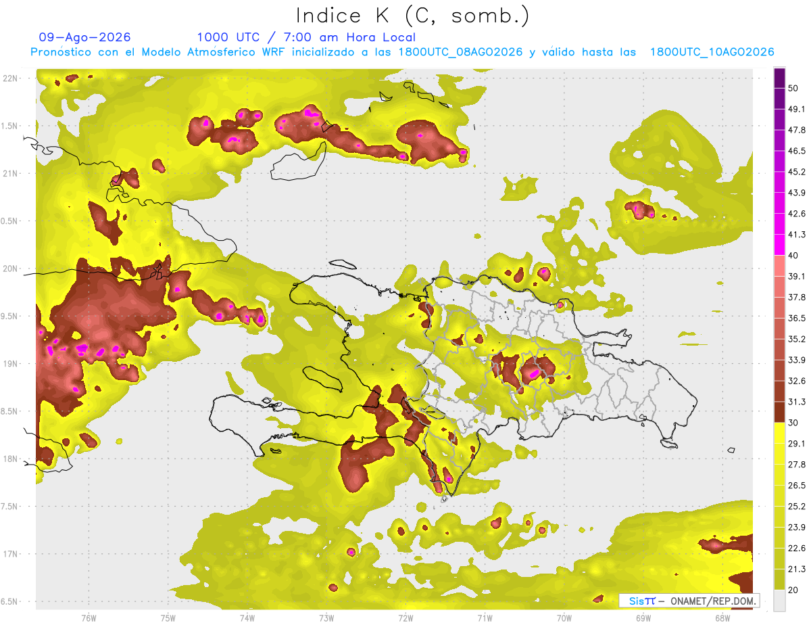Click the legend value '21.3'
Viewport: 811px width, 627px height.
click(x=797, y=570)
